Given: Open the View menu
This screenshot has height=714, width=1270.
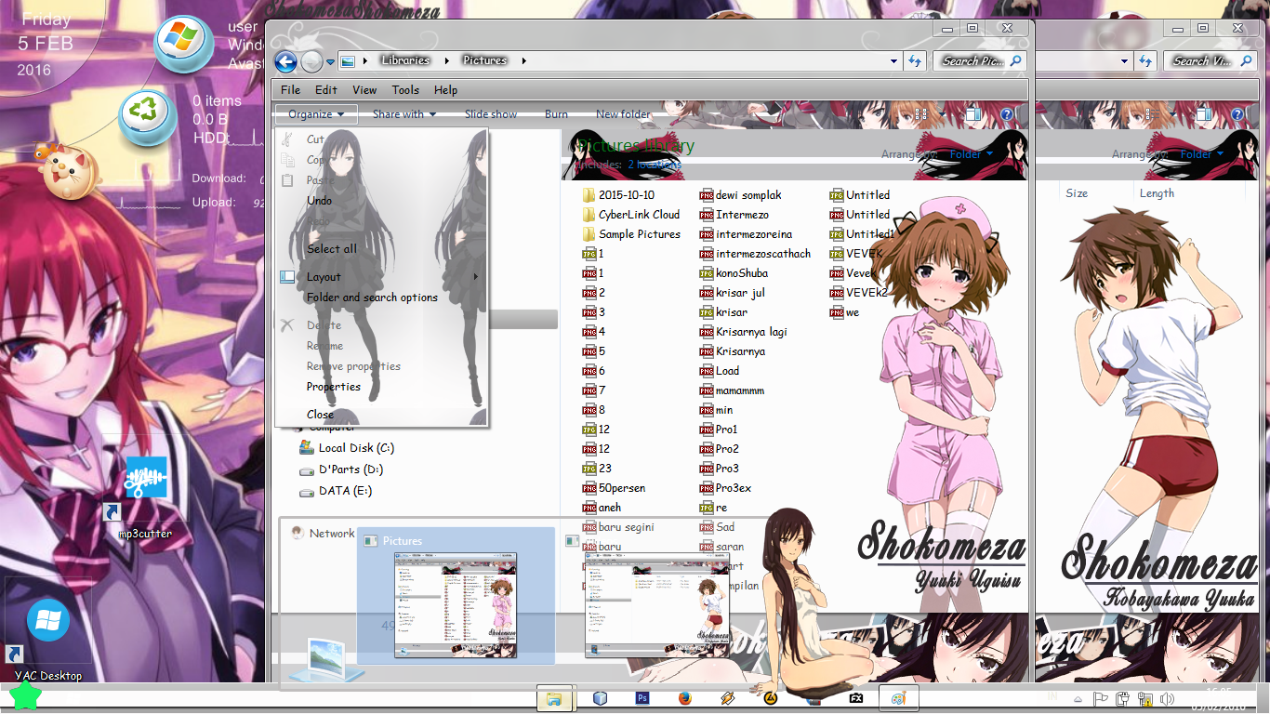Looking at the screenshot, I should [x=364, y=90].
